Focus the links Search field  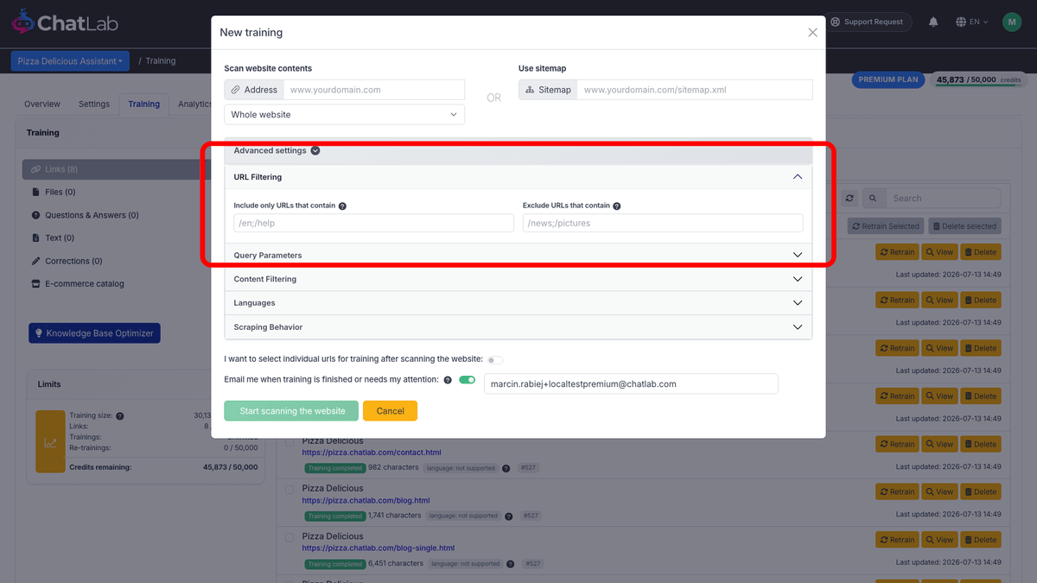coord(943,199)
